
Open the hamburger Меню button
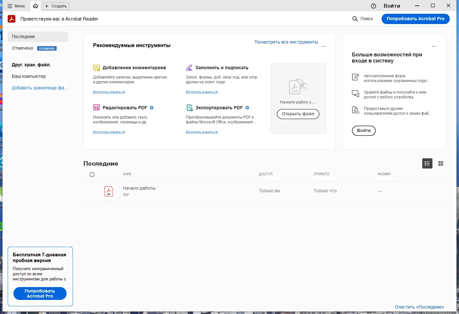16,6
